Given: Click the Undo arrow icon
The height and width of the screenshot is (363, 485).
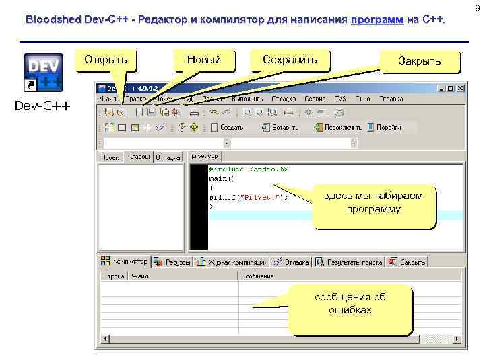Looking at the screenshot, I should (214, 112).
